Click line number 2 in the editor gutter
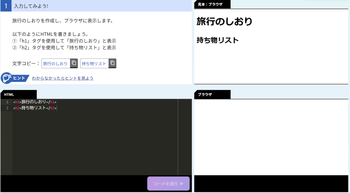Screen dimensions: 350x193 7,108
